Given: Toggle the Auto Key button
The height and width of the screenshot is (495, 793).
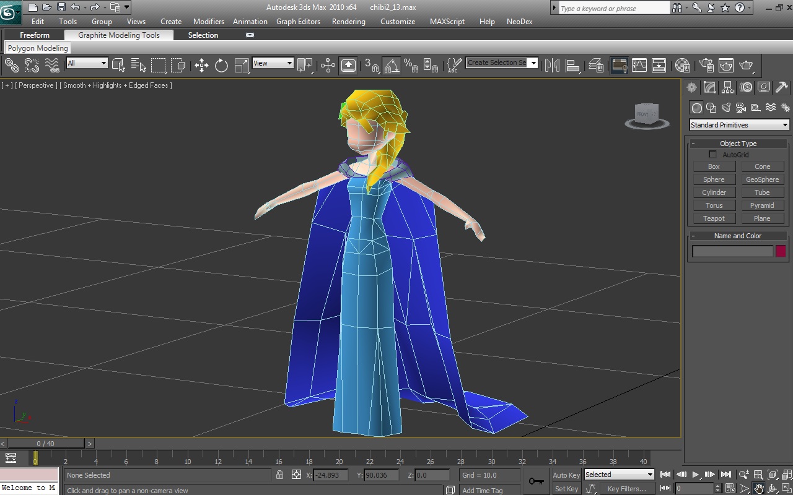Looking at the screenshot, I should (566, 475).
